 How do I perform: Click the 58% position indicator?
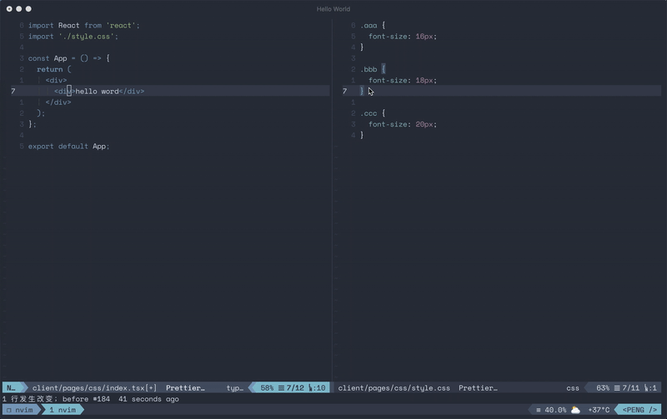coord(267,387)
